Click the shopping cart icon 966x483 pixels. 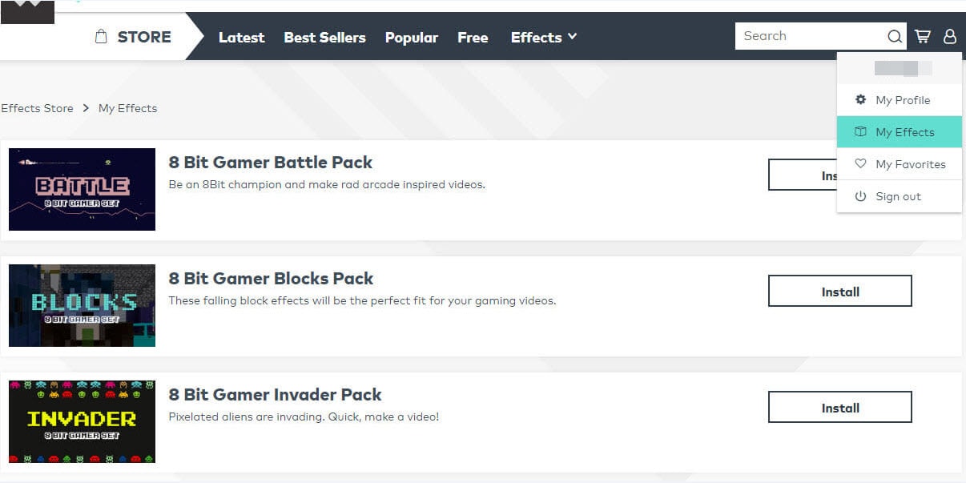coord(923,36)
